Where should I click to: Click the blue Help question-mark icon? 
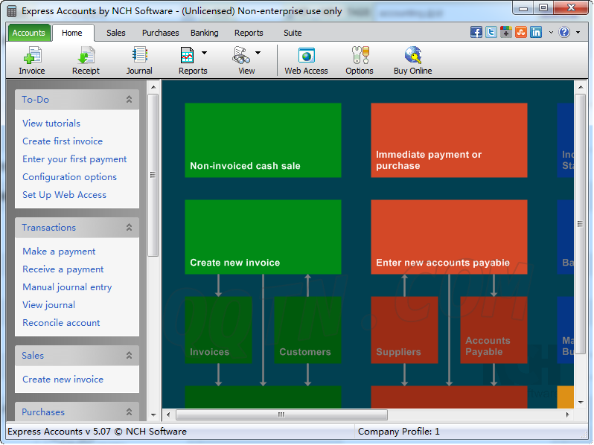pos(564,32)
